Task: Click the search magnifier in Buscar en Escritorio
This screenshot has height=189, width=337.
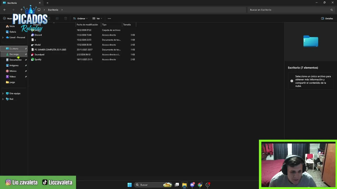Action: (x=332, y=10)
